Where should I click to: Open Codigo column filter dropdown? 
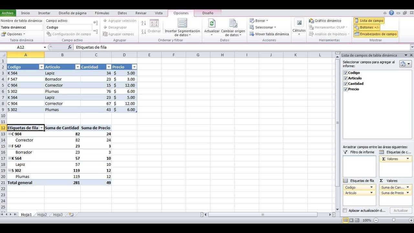[41, 67]
